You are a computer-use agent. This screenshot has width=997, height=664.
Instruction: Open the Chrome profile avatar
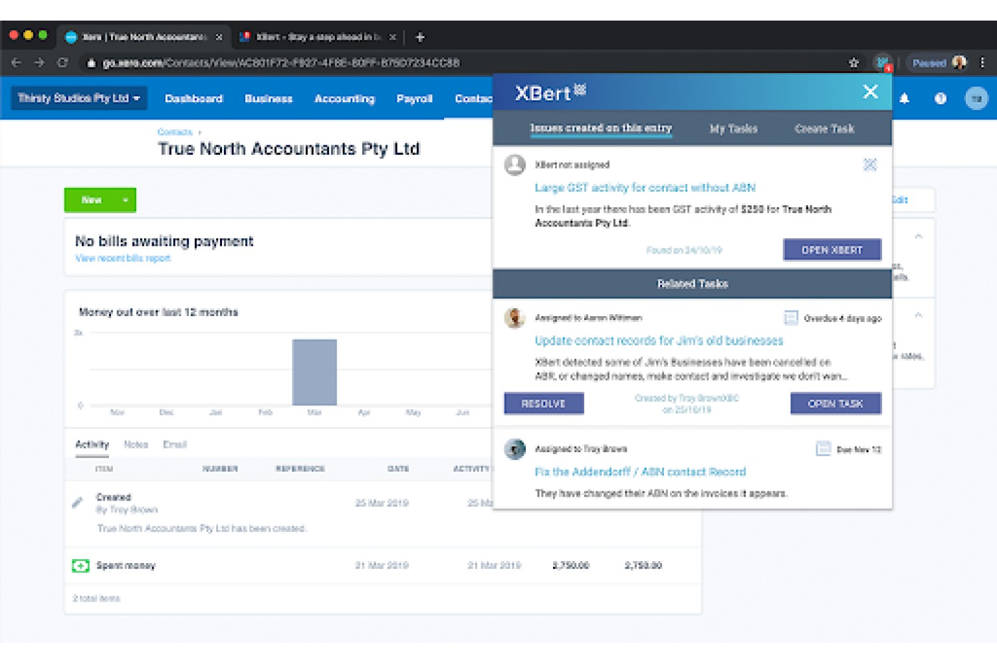point(959,62)
